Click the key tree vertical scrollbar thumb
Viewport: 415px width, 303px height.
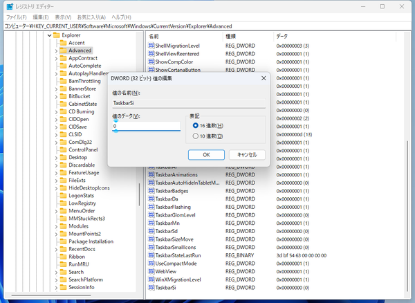[x=139, y=194]
